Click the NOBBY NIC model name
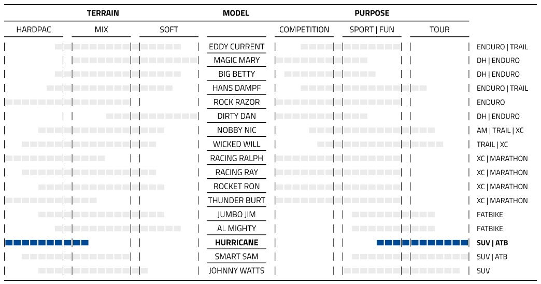This screenshot has height=284, width=541. pyautogui.click(x=236, y=130)
